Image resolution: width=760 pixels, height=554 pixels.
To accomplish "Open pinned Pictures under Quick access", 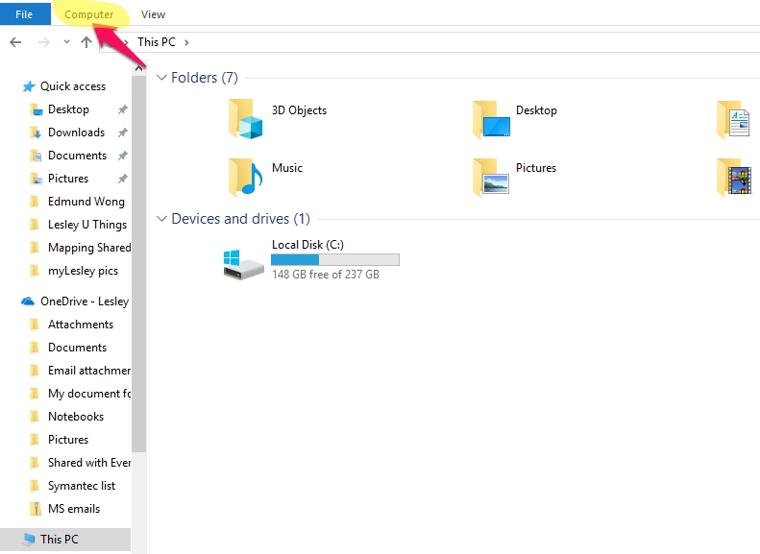I will click(68, 179).
